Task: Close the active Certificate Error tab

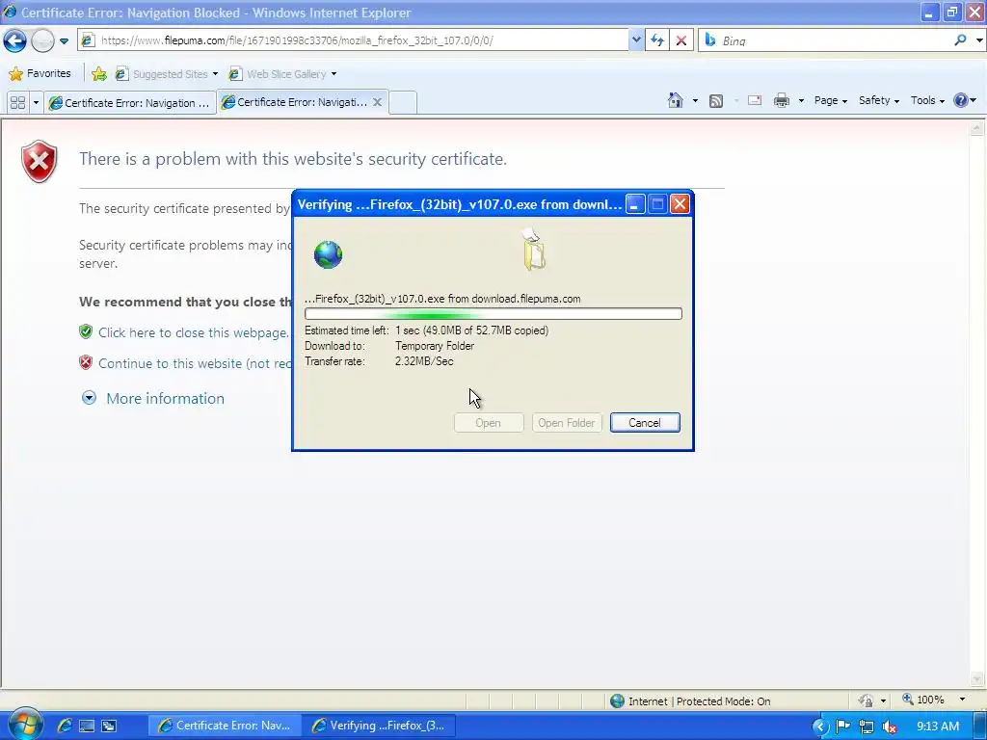Action: tap(377, 101)
